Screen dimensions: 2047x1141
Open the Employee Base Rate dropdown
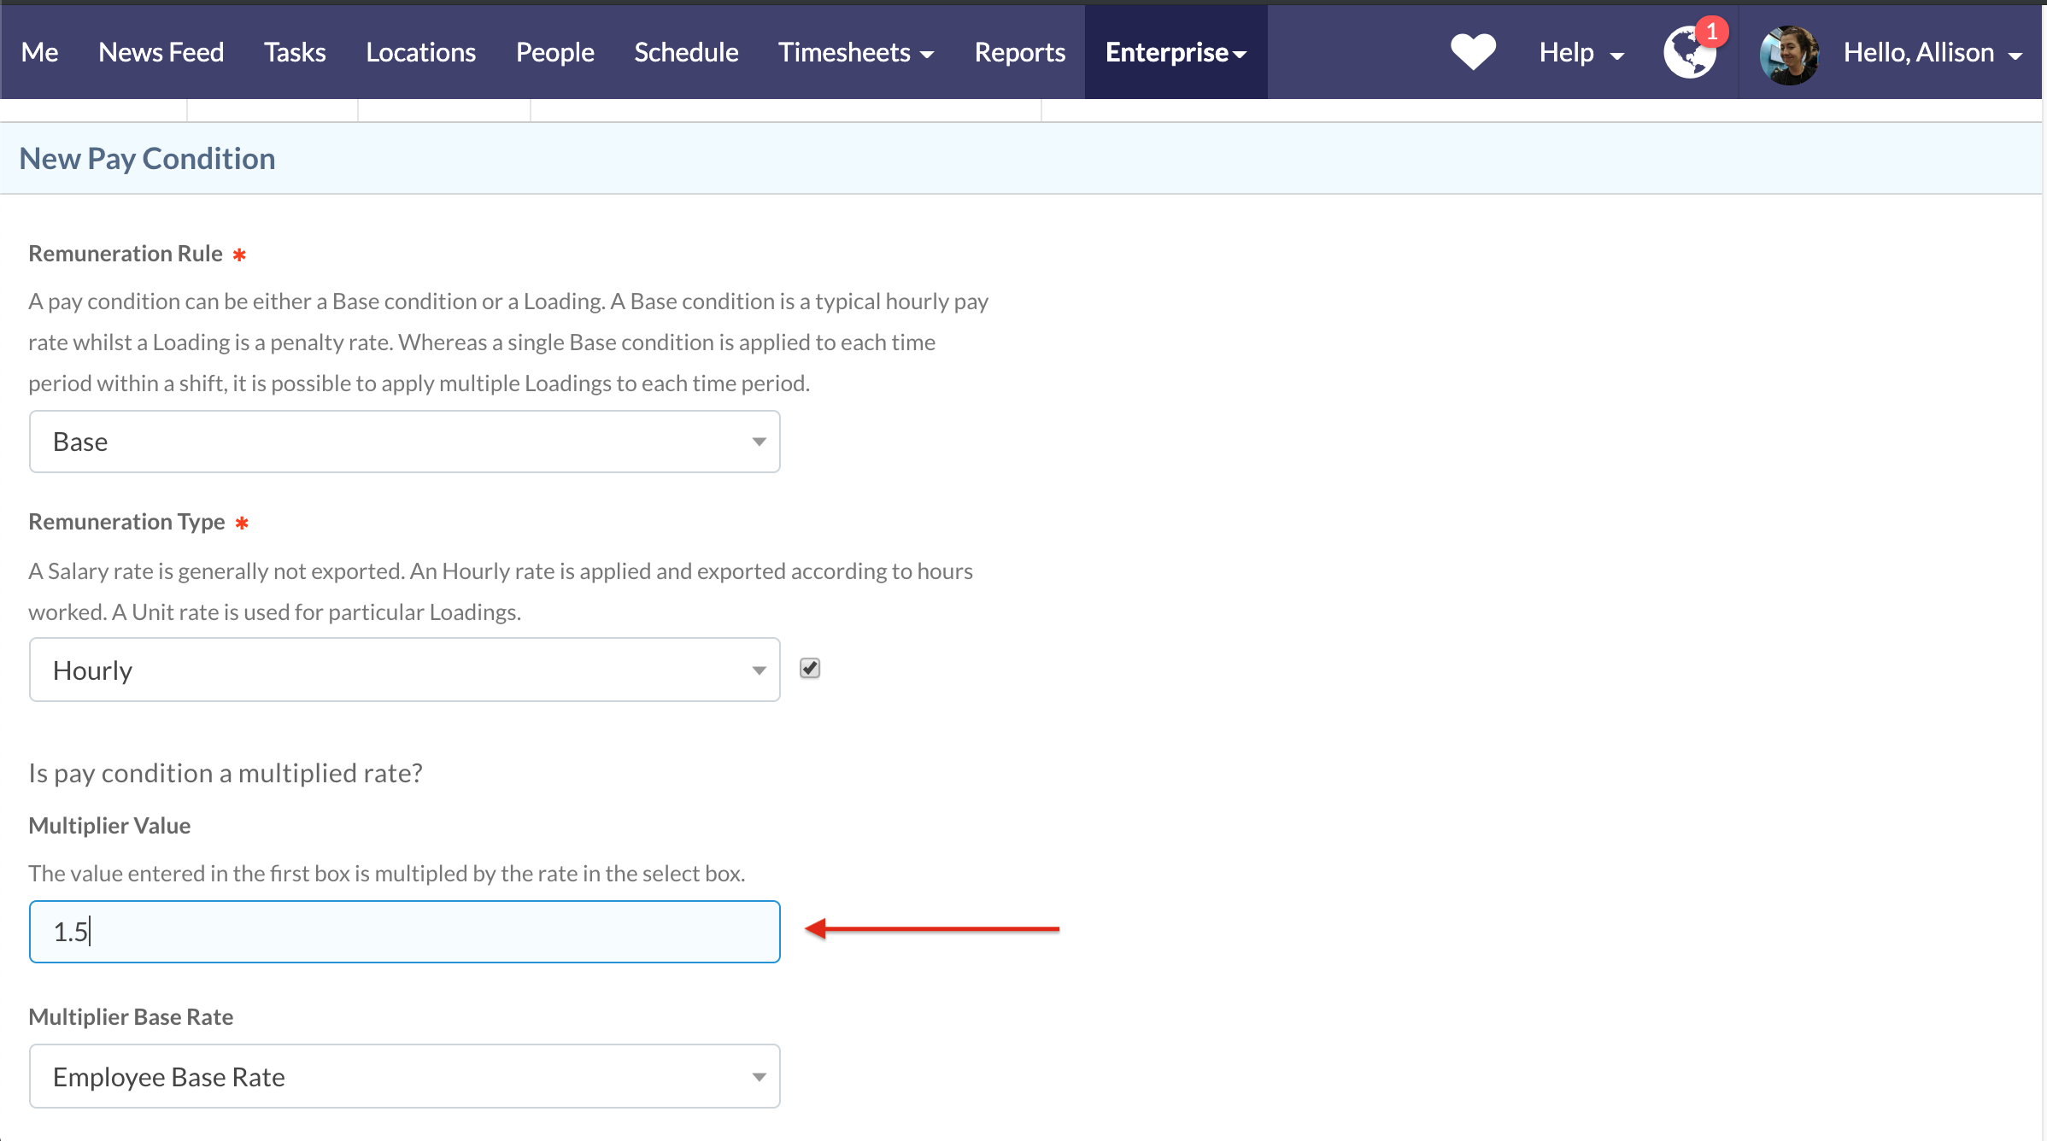coord(404,1076)
